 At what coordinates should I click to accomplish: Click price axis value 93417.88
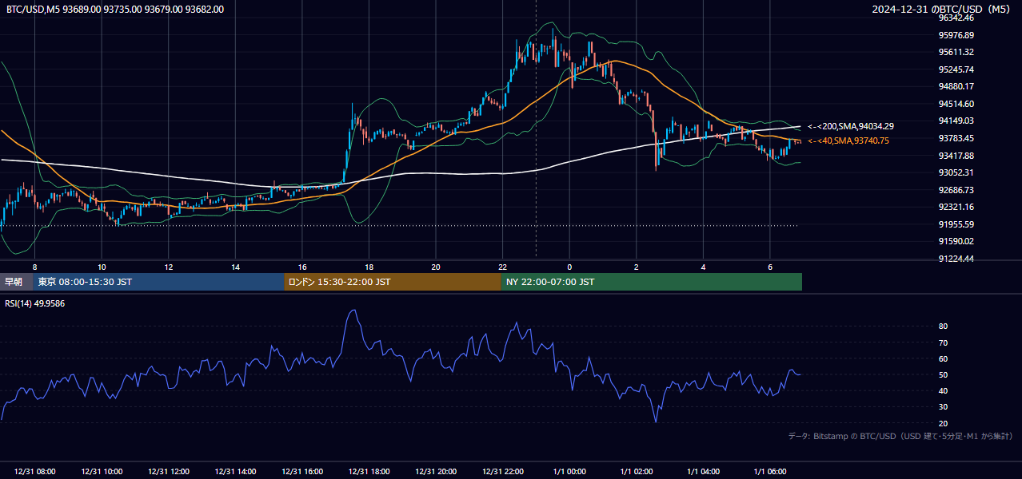click(x=956, y=156)
